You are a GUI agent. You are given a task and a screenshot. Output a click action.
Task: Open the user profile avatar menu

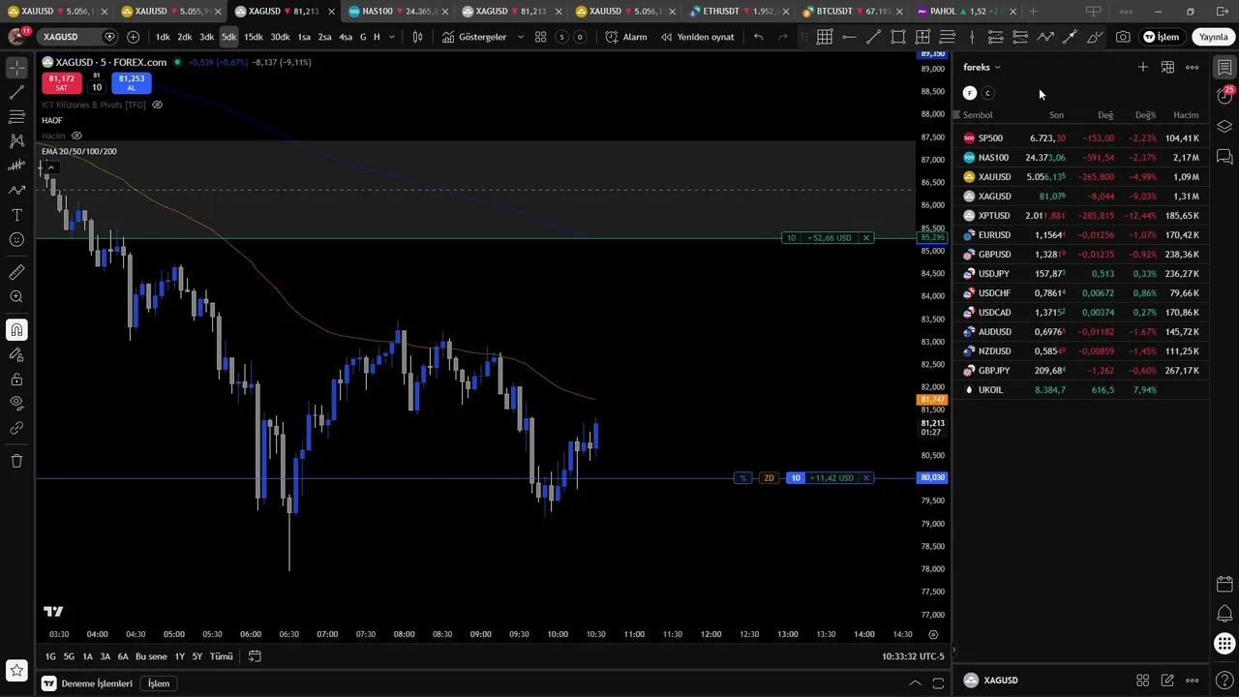pyautogui.click(x=16, y=37)
